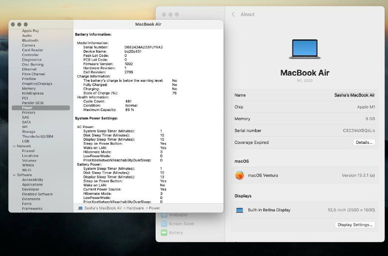Click the Name field Sasha's MacBook Air
The image size is (388, 256).
355,95
